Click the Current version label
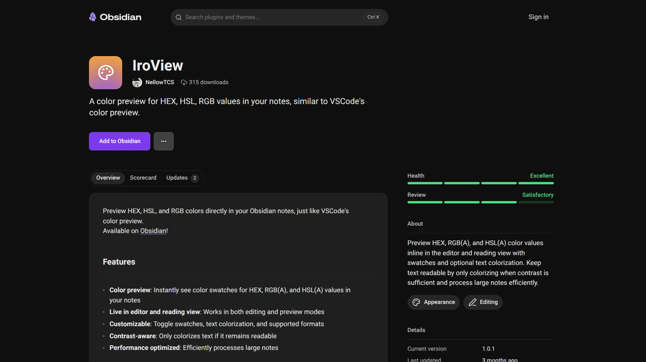646x362 pixels. pos(427,349)
